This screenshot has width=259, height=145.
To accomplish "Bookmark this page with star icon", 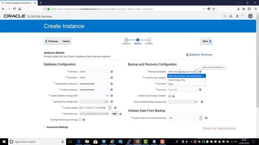I will [214, 9].
